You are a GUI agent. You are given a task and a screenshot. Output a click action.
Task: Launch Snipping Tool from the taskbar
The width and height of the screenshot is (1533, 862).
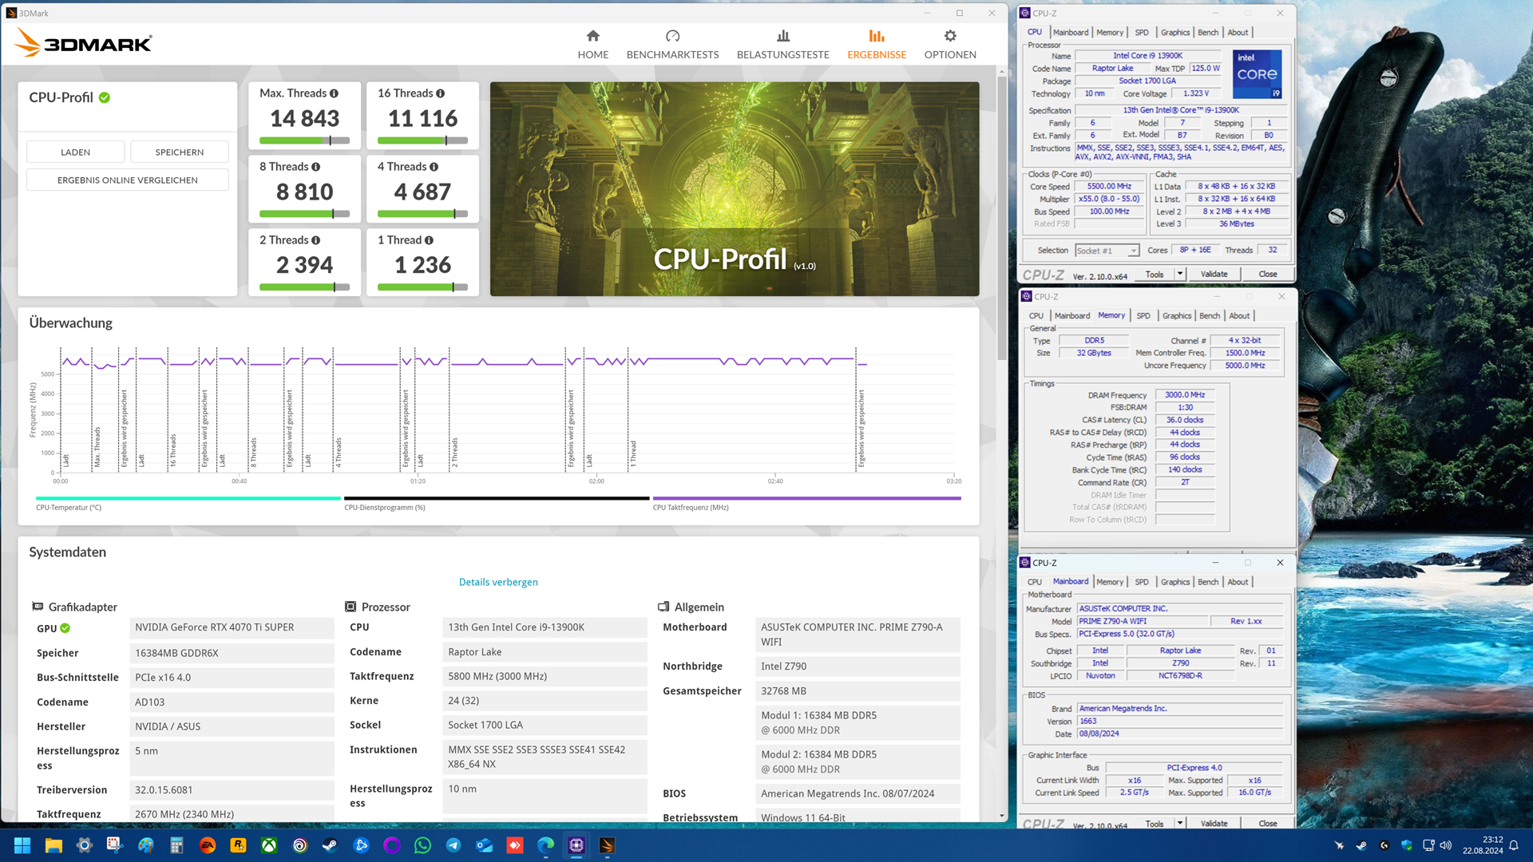point(115,845)
